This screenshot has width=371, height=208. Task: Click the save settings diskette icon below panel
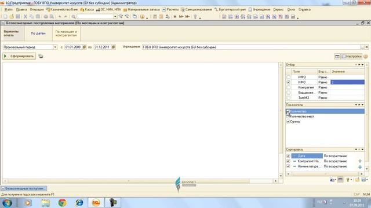point(363,180)
